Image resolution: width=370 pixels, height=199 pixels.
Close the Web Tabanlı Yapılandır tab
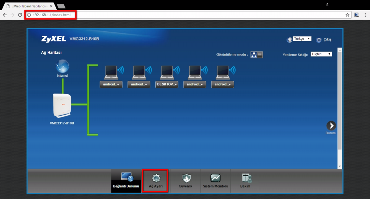51,6
